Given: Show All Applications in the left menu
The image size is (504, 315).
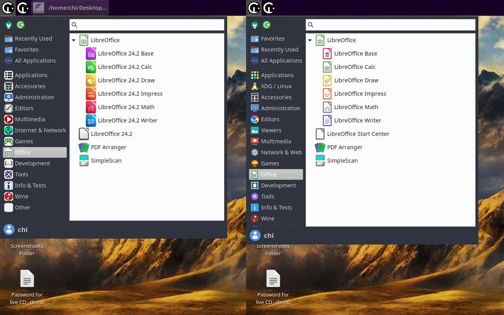Looking at the screenshot, I should 35,61.
